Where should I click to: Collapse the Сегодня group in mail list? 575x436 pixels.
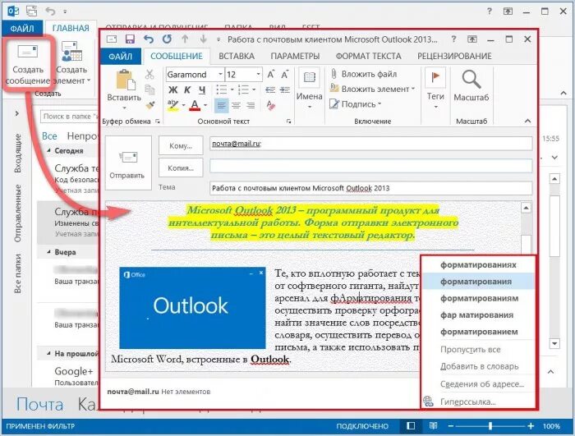(48, 150)
